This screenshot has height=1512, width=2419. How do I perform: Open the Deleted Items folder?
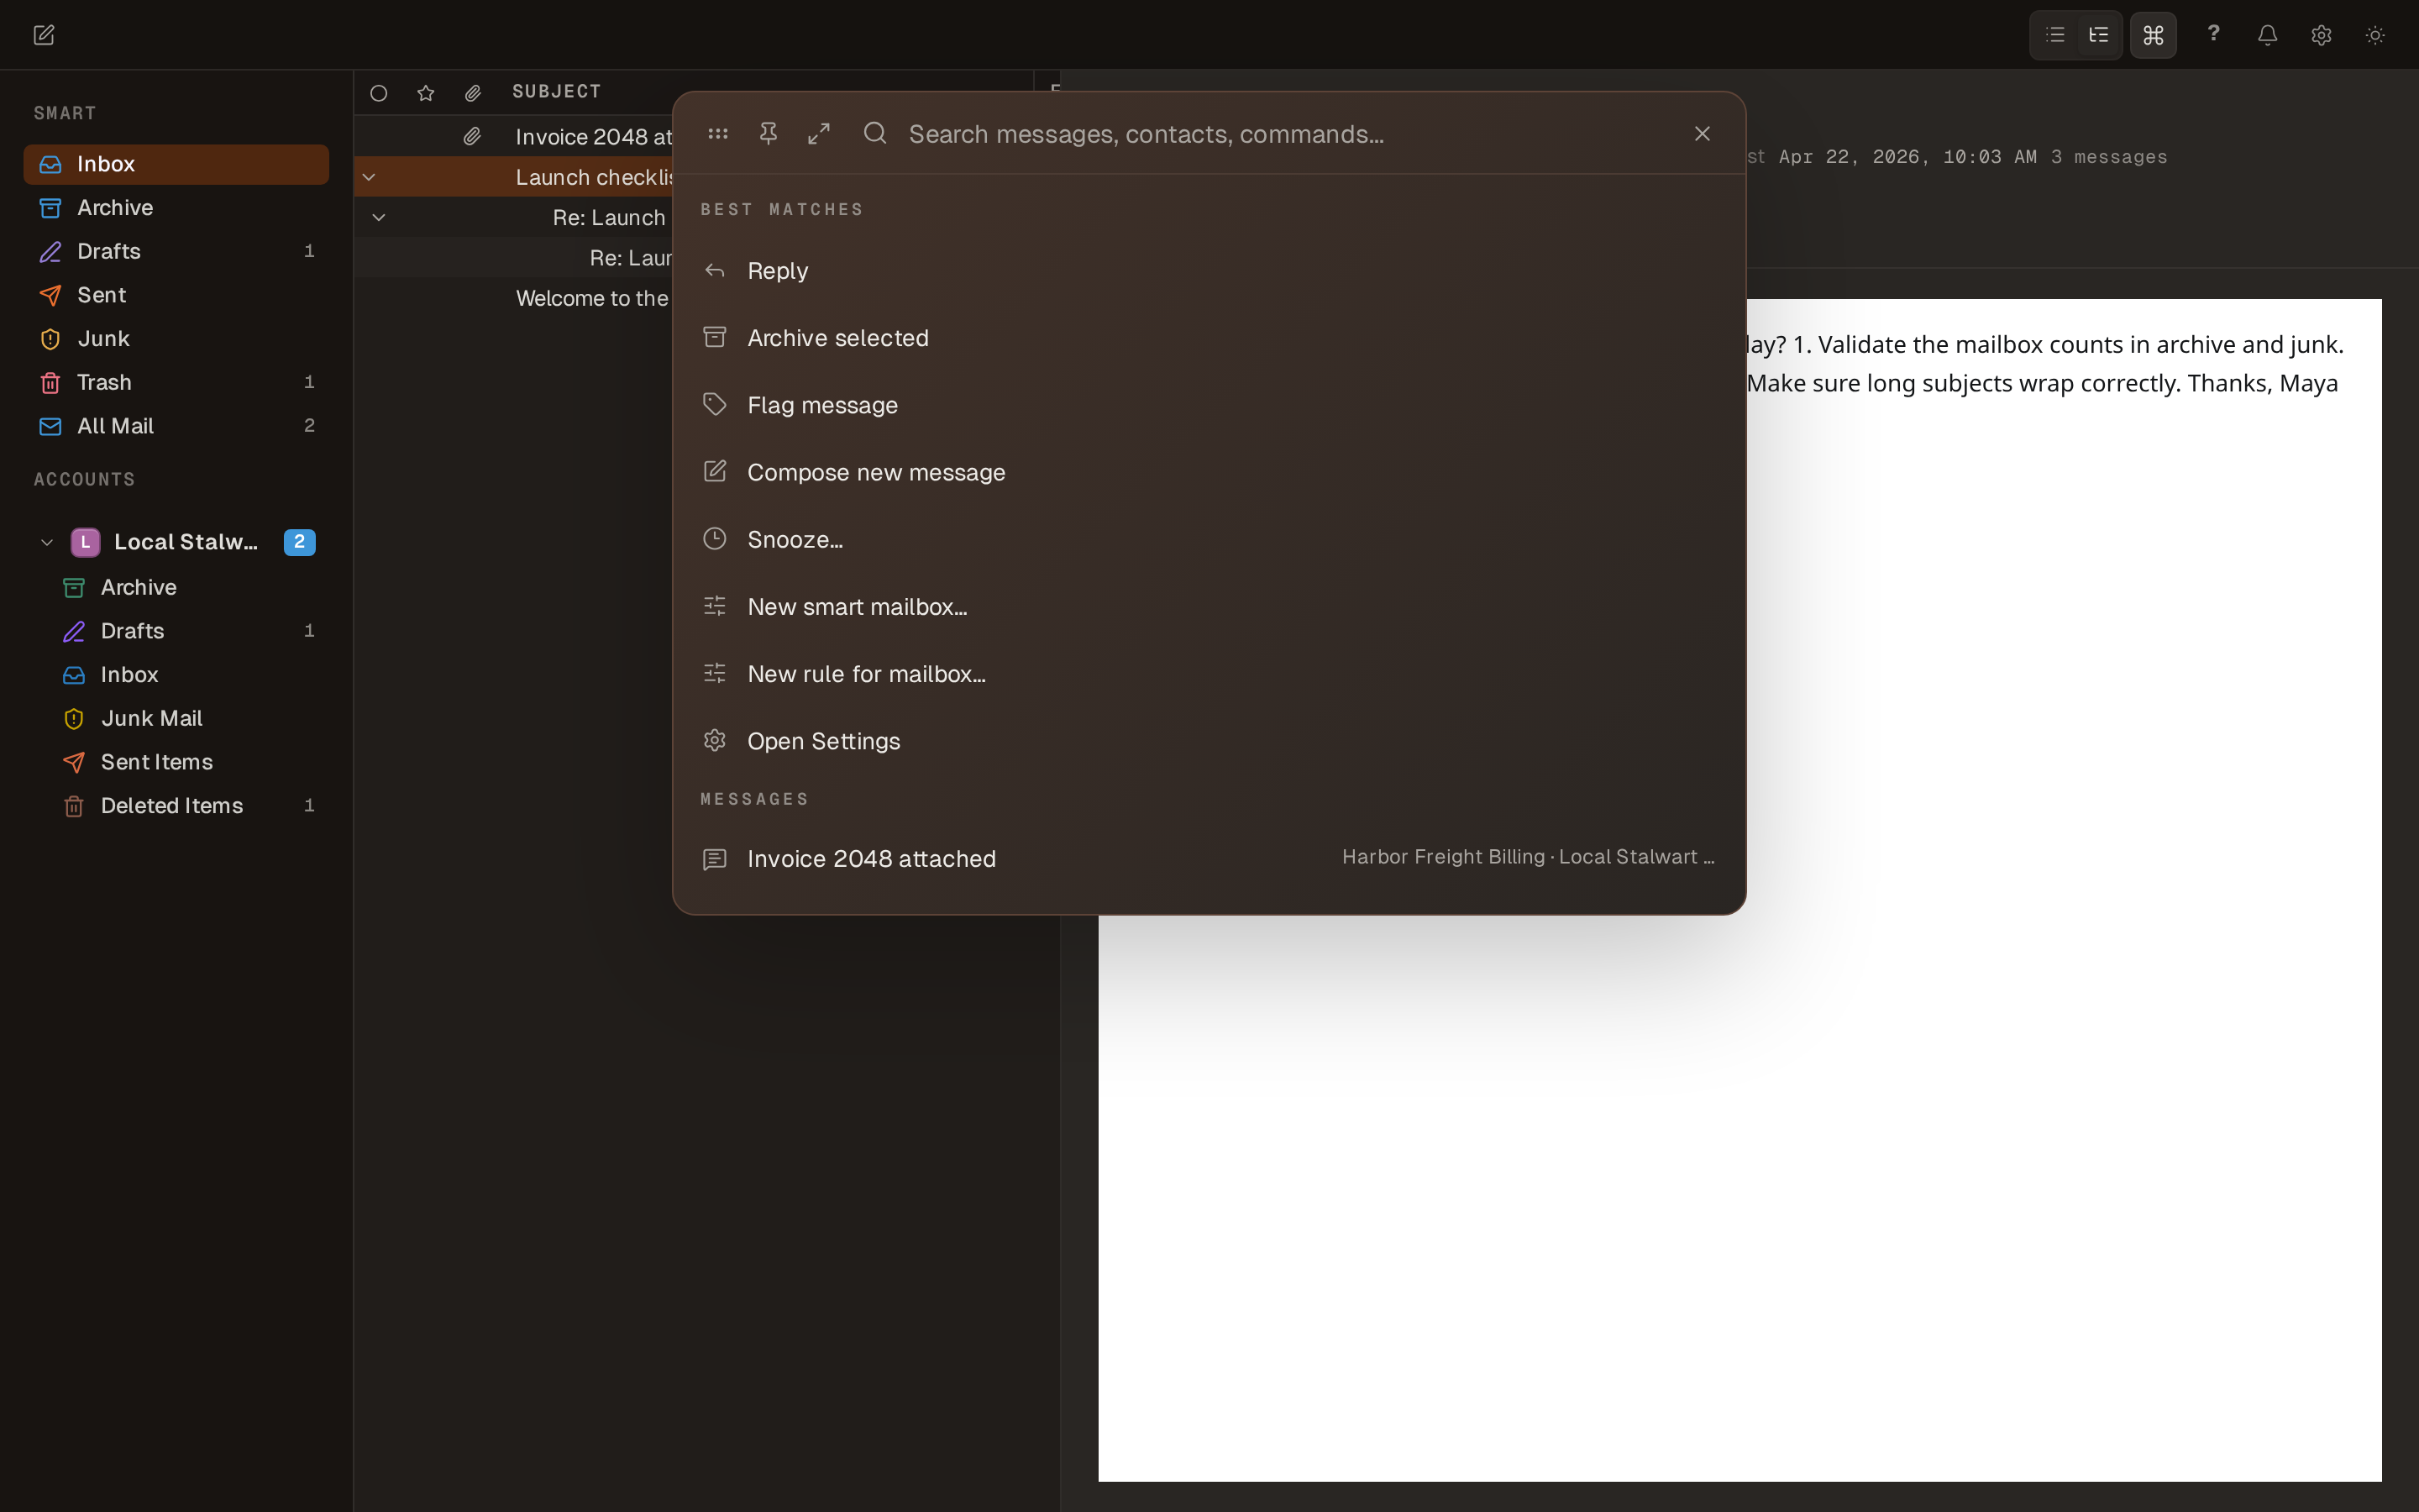point(188,806)
